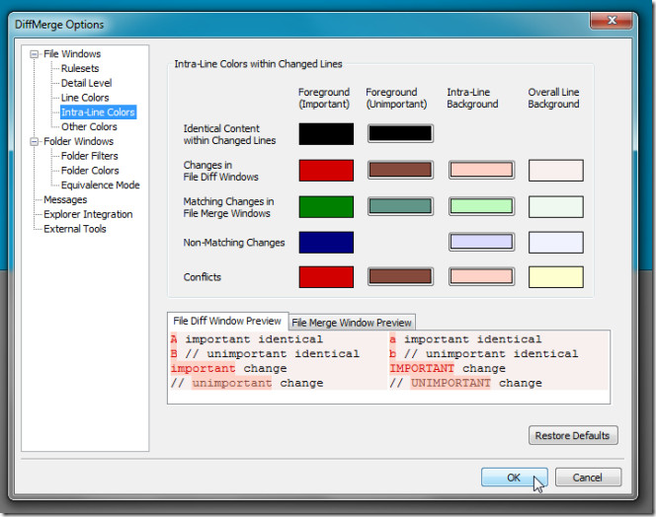
Task: Collapse the Folder Windows tree node
Action: (35, 142)
